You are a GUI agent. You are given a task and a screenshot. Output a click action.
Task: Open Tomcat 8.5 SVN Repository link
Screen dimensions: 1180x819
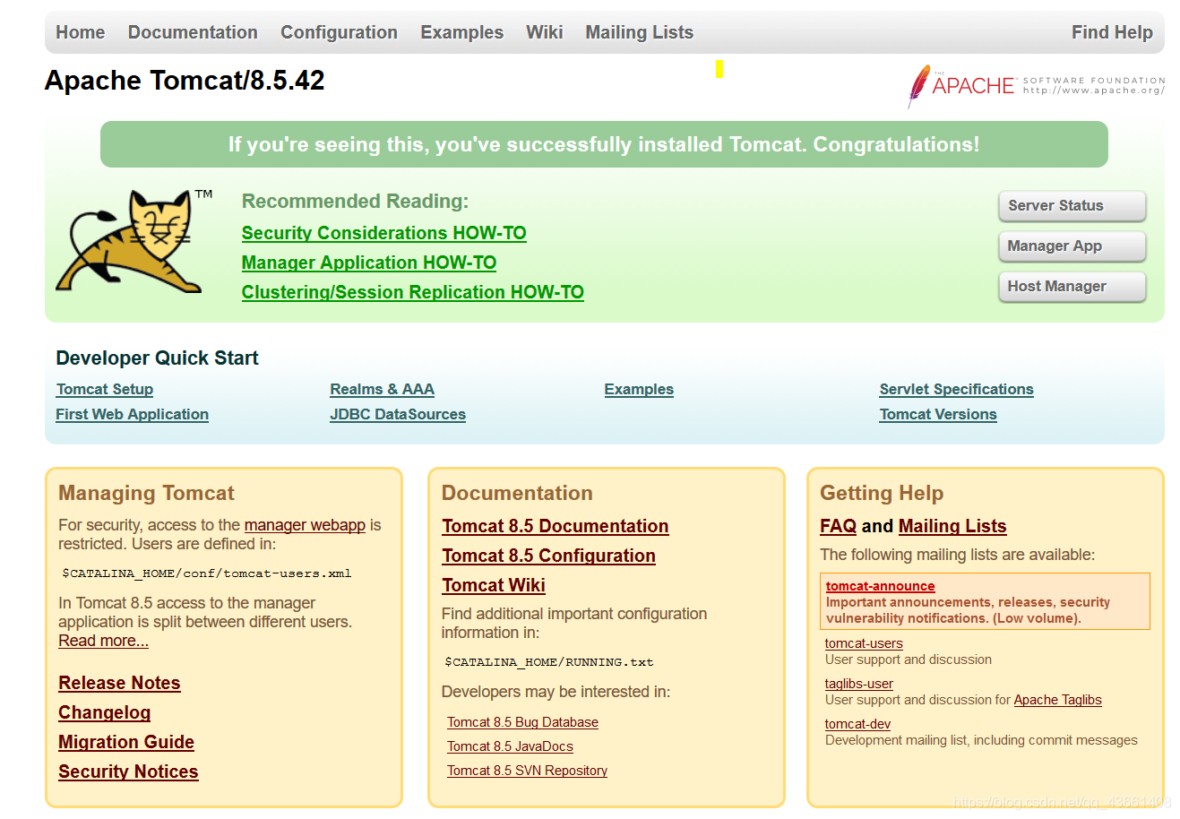(528, 771)
